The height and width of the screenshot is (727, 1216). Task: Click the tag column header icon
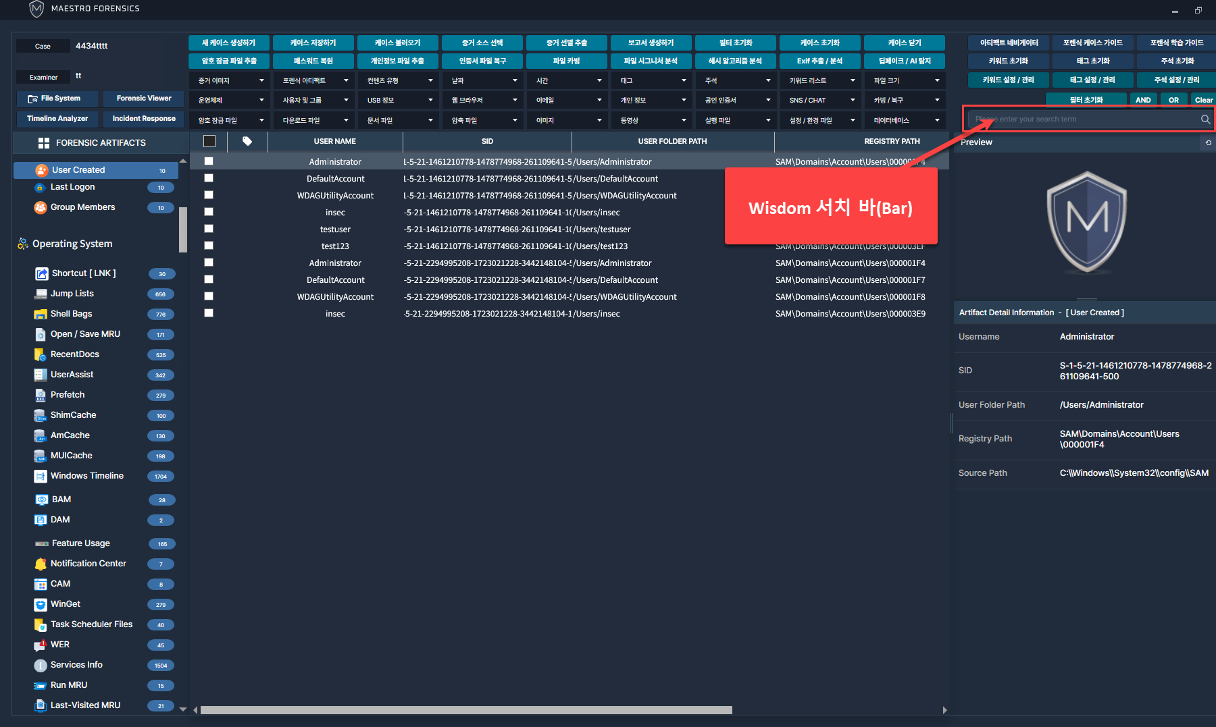tap(247, 141)
